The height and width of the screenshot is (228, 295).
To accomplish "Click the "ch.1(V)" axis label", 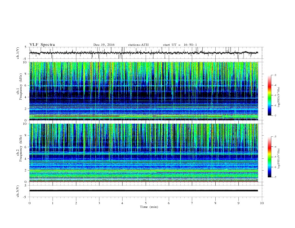I will [18, 53].
